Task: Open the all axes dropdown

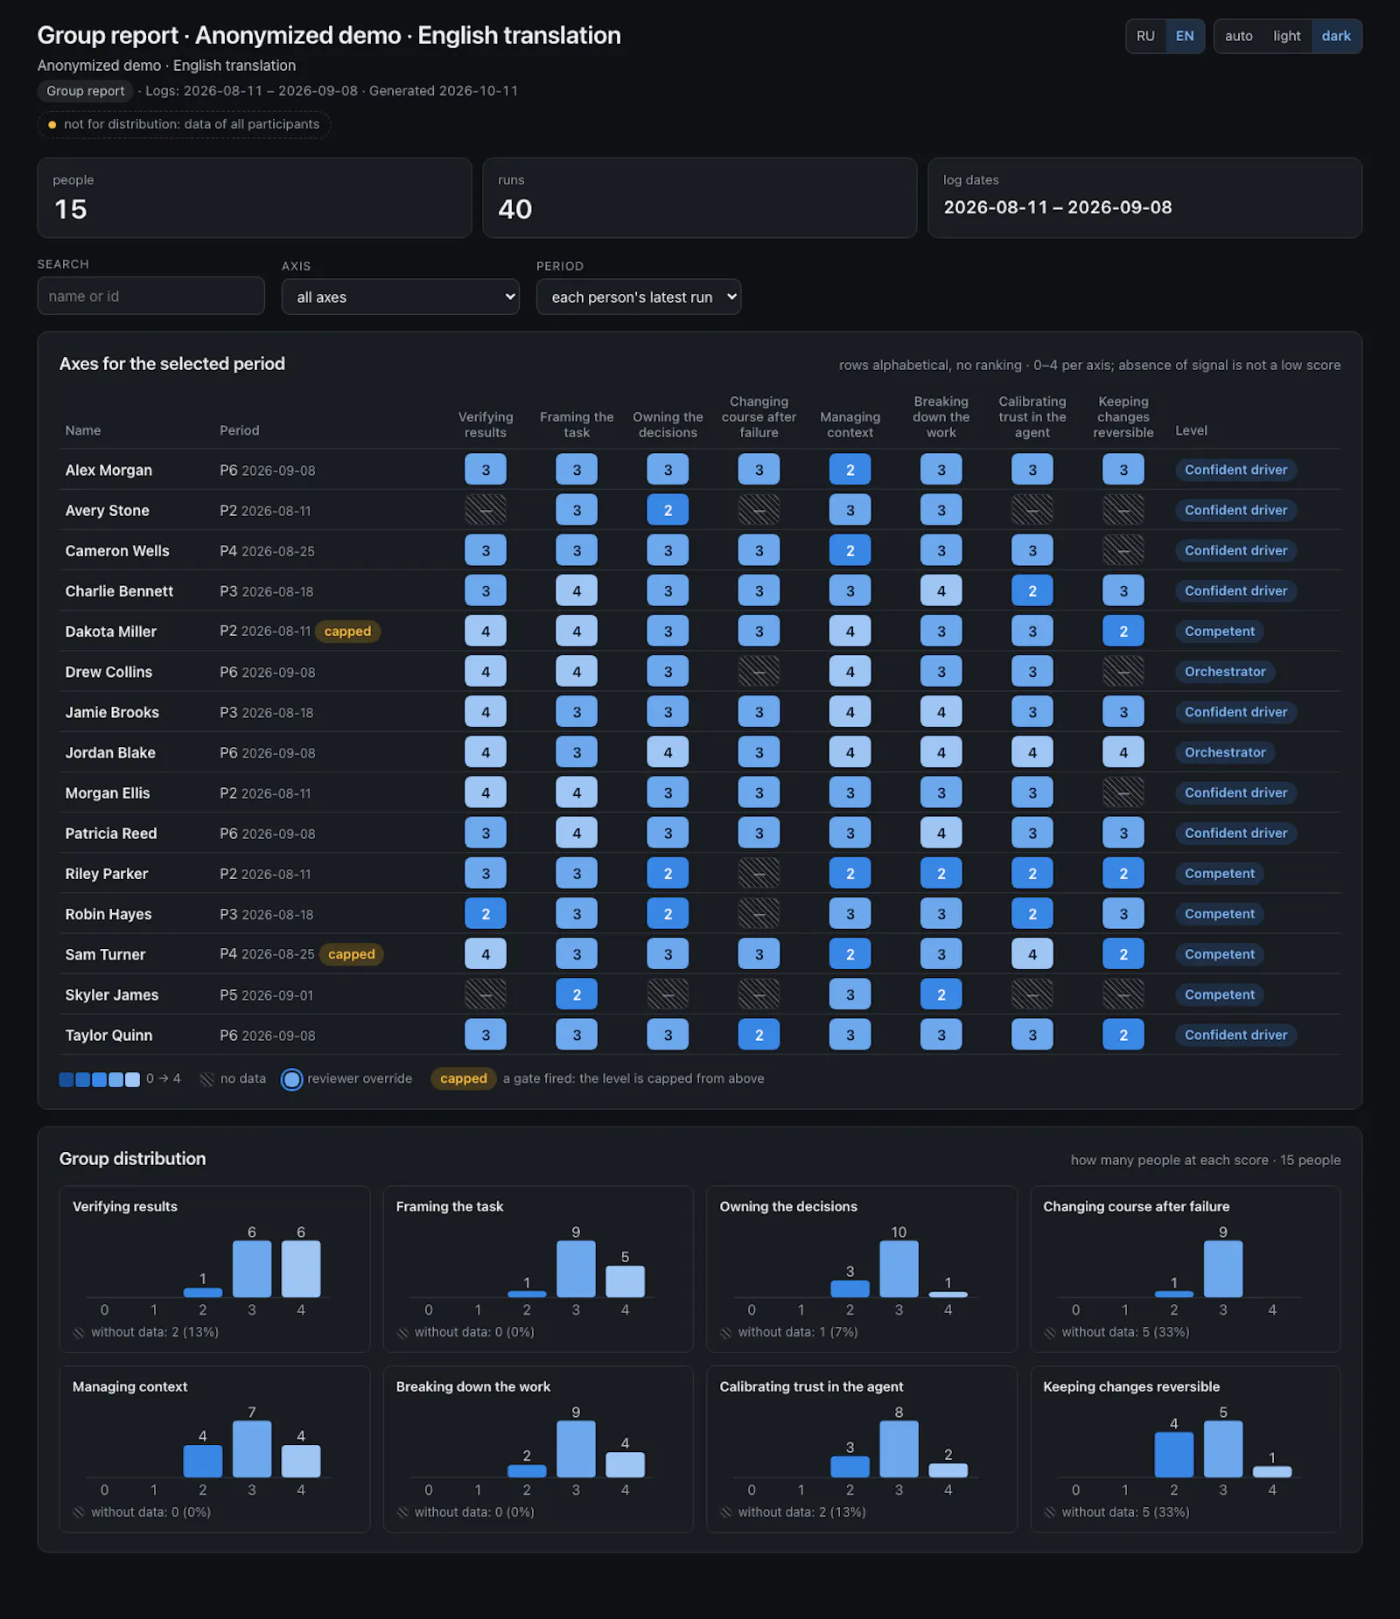Action: pyautogui.click(x=400, y=297)
